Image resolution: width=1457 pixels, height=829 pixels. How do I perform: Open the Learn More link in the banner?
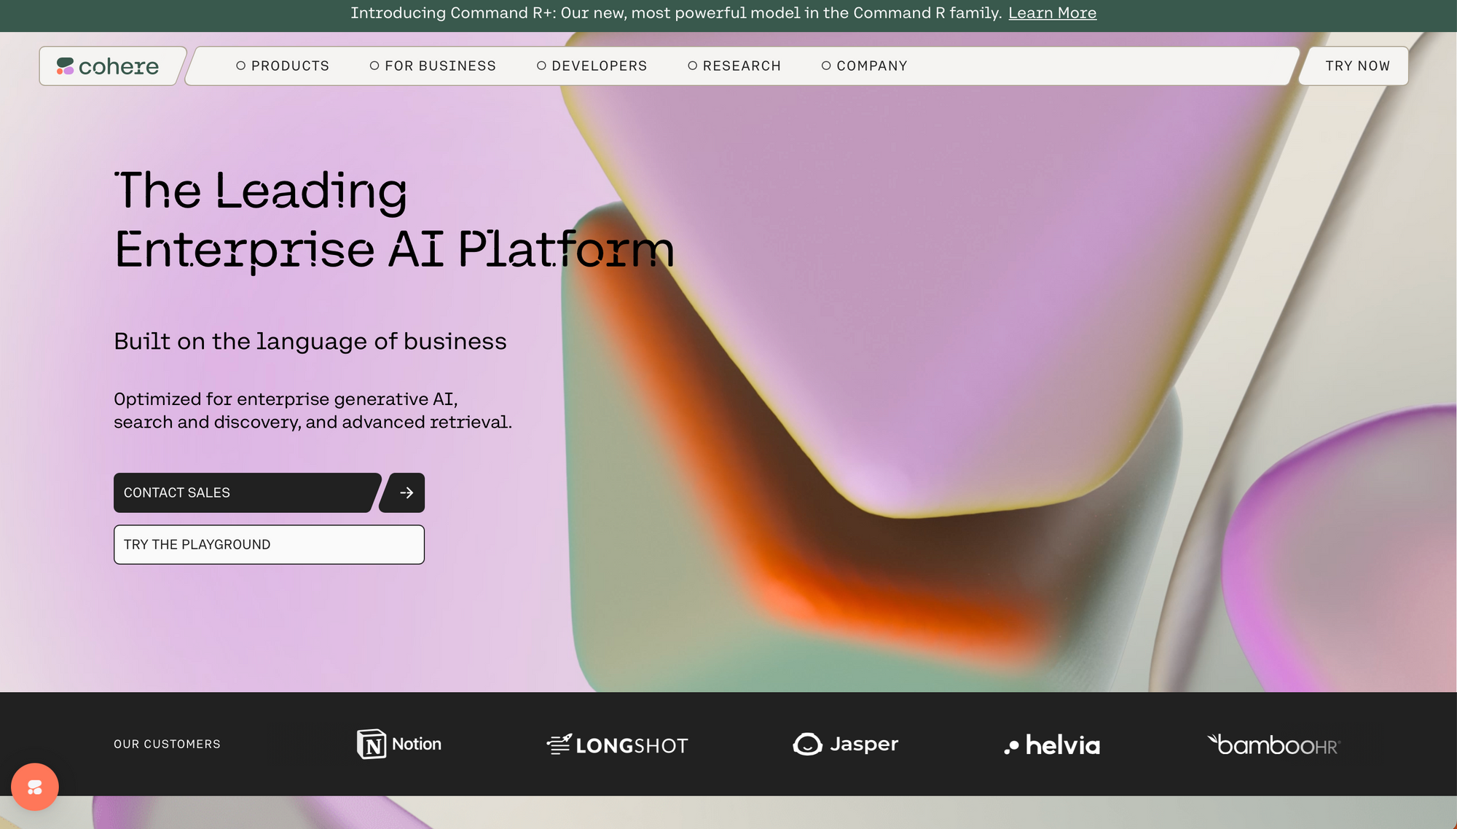pyautogui.click(x=1052, y=12)
